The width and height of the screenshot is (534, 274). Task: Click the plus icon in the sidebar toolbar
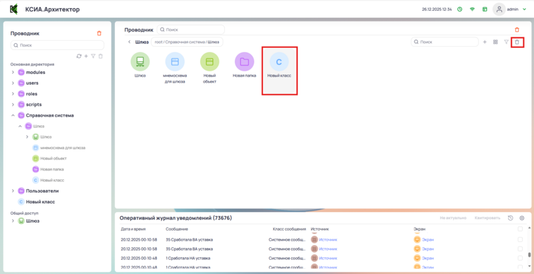coord(86,56)
